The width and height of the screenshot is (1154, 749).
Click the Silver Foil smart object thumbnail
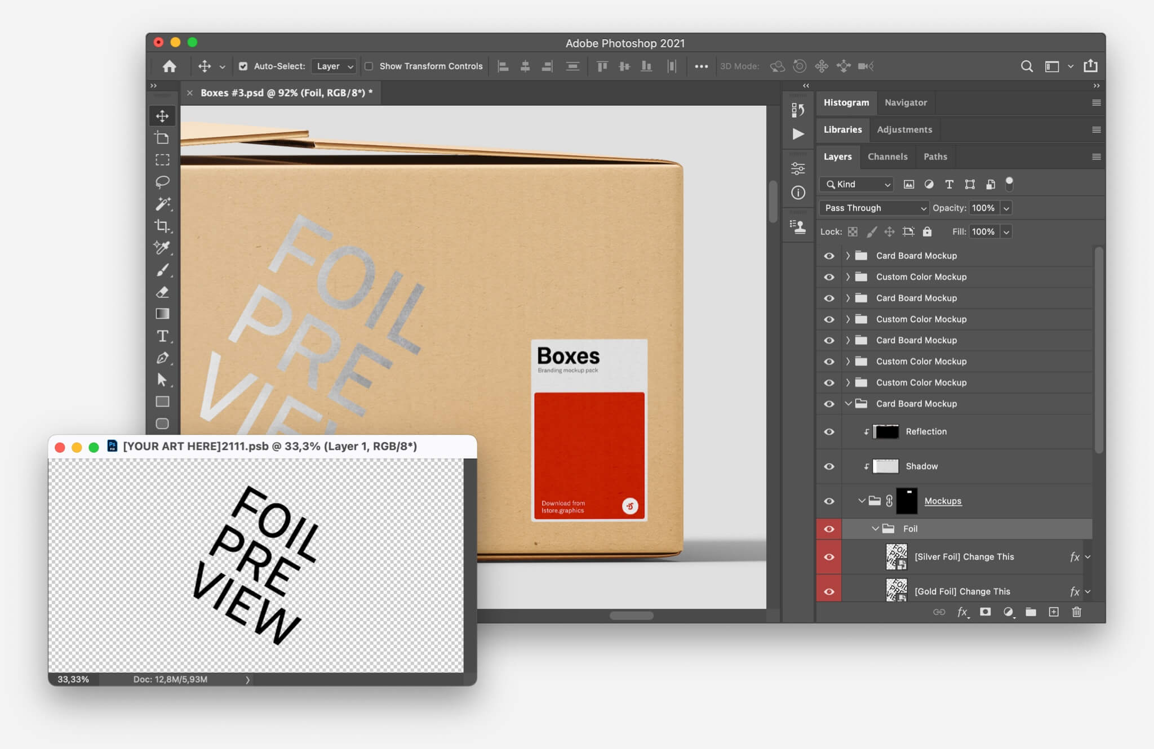tap(896, 556)
